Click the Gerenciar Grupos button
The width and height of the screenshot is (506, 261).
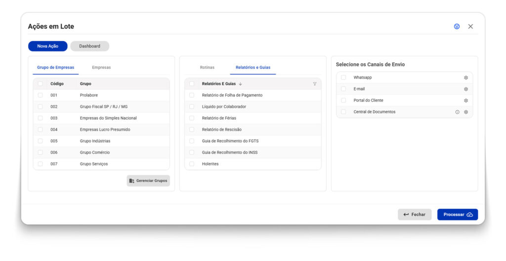(148, 181)
